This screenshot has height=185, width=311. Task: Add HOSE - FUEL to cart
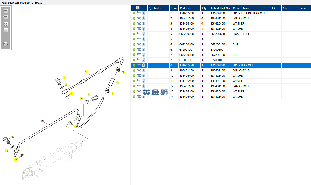(139, 34)
